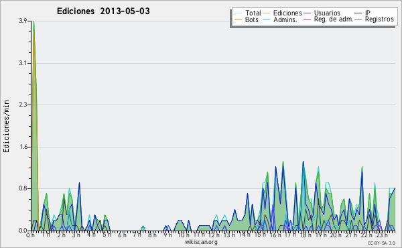Select the 'Reg. de adm.' legend label
Screen dimensions: 402x248
click(x=334, y=19)
